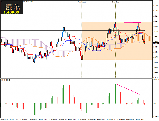Image resolution: width=159 pixels, height=121 pixels.
Task: Click the 1.46895 1.46905 quote header
Action: [x=28, y=2]
